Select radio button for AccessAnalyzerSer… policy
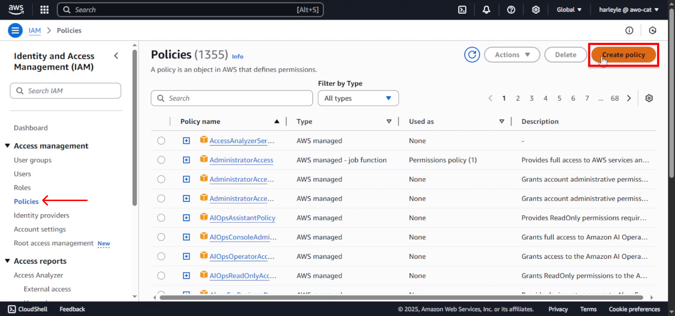 pyautogui.click(x=161, y=141)
